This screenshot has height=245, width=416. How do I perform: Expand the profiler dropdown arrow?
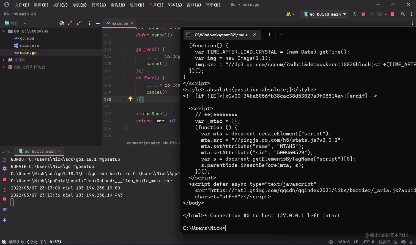(x=386, y=14)
